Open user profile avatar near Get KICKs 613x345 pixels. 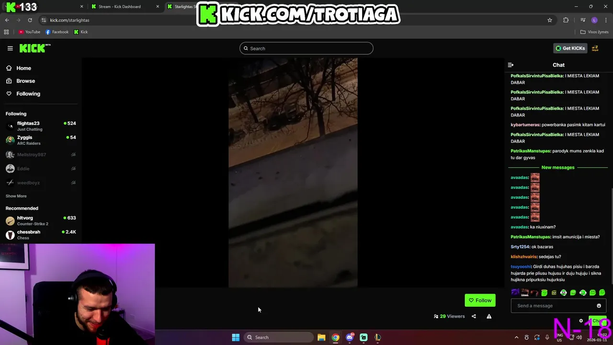click(x=595, y=48)
